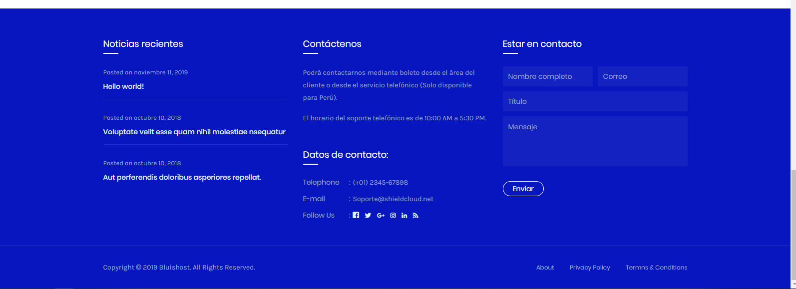Focus the Correo input field
The width and height of the screenshot is (796, 289).
(642, 76)
